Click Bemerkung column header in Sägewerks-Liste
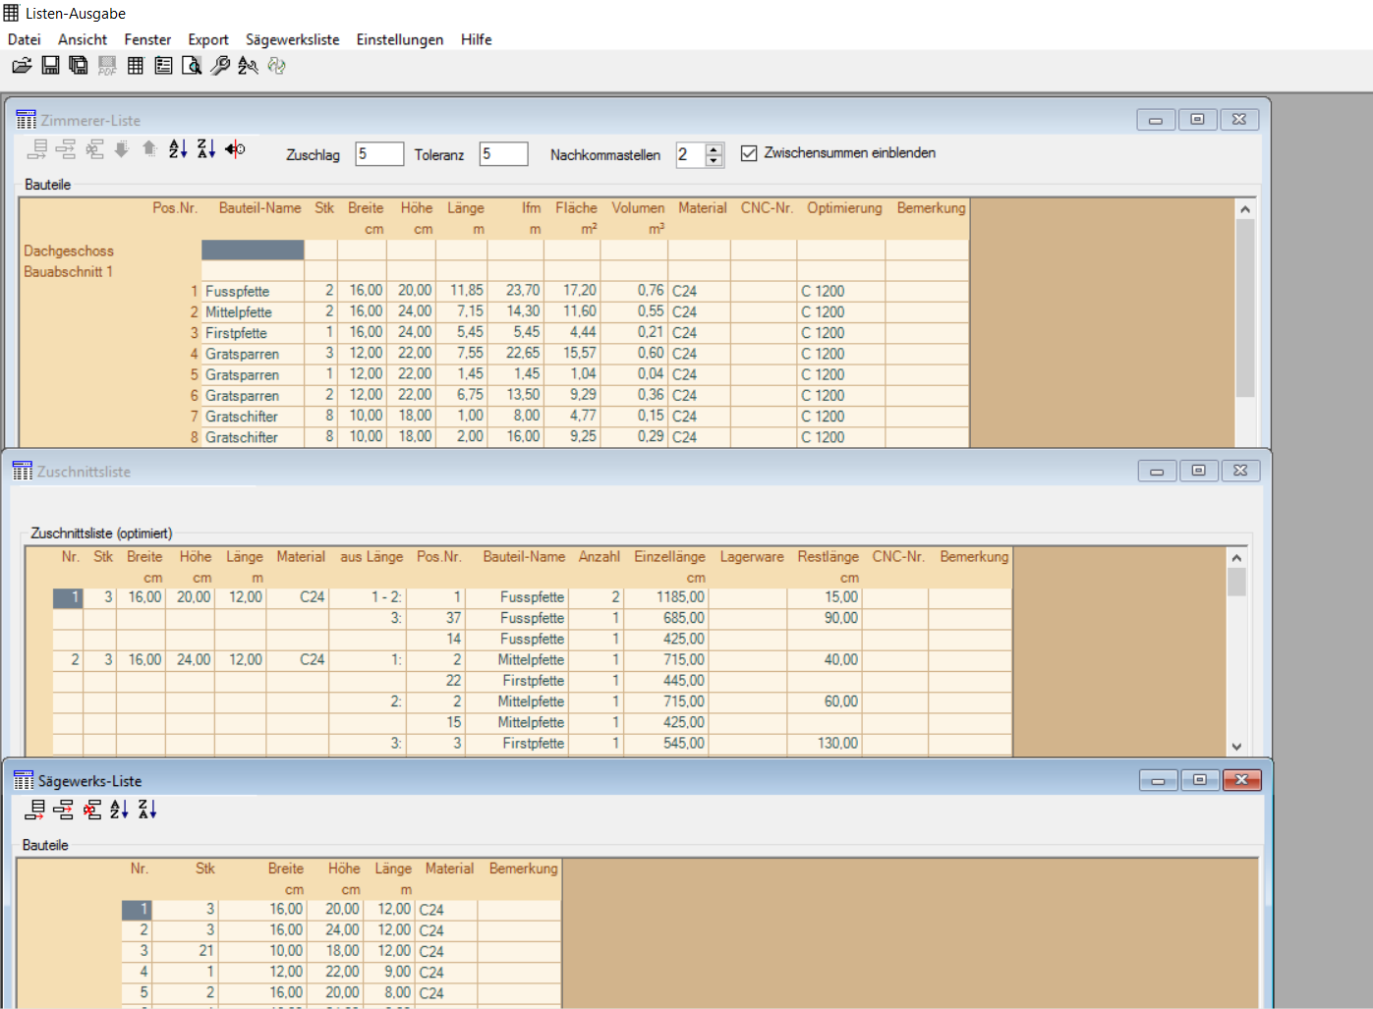The height and width of the screenshot is (1009, 1373). [x=523, y=869]
